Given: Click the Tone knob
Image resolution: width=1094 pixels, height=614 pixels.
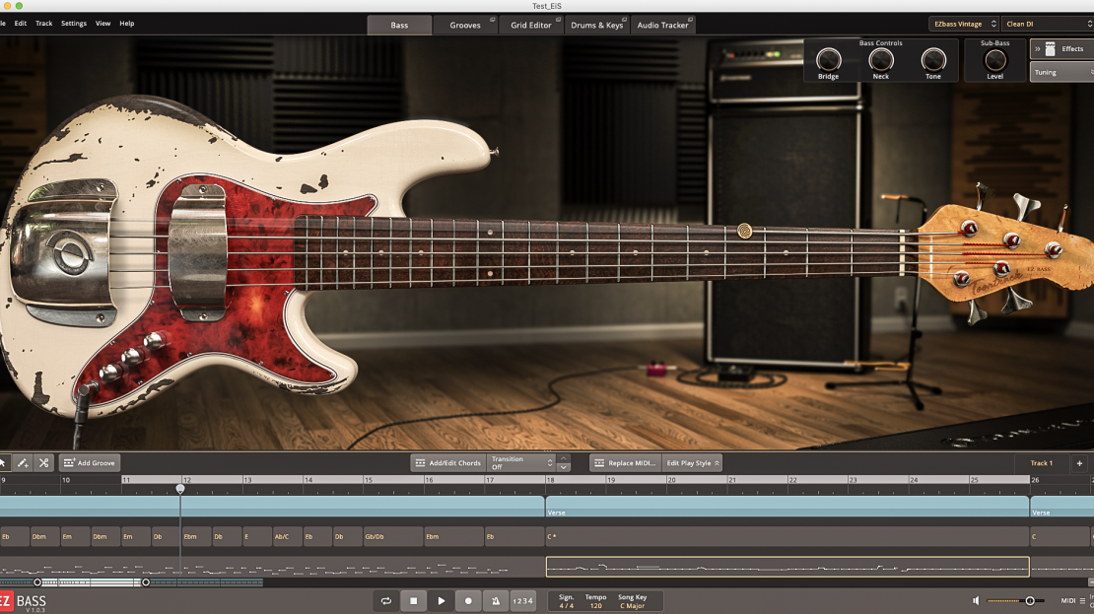Looking at the screenshot, I should tap(933, 60).
